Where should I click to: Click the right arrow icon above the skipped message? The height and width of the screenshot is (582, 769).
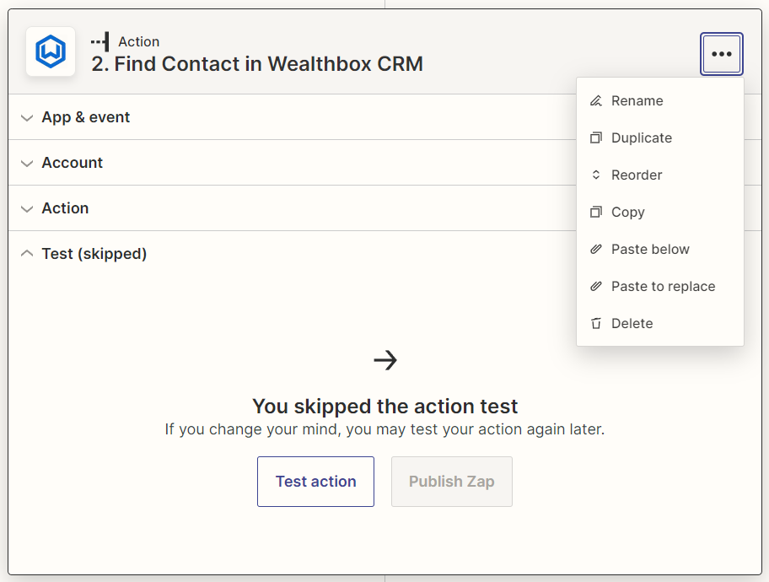point(385,360)
